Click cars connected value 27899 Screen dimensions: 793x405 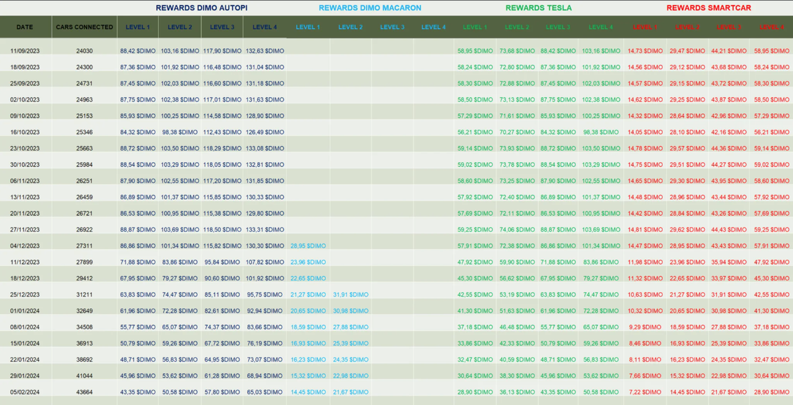tap(84, 262)
